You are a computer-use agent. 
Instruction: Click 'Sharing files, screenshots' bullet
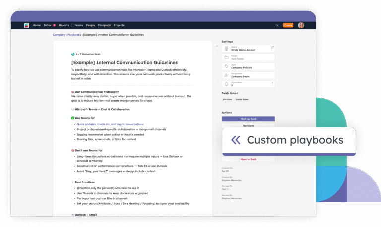107,139
